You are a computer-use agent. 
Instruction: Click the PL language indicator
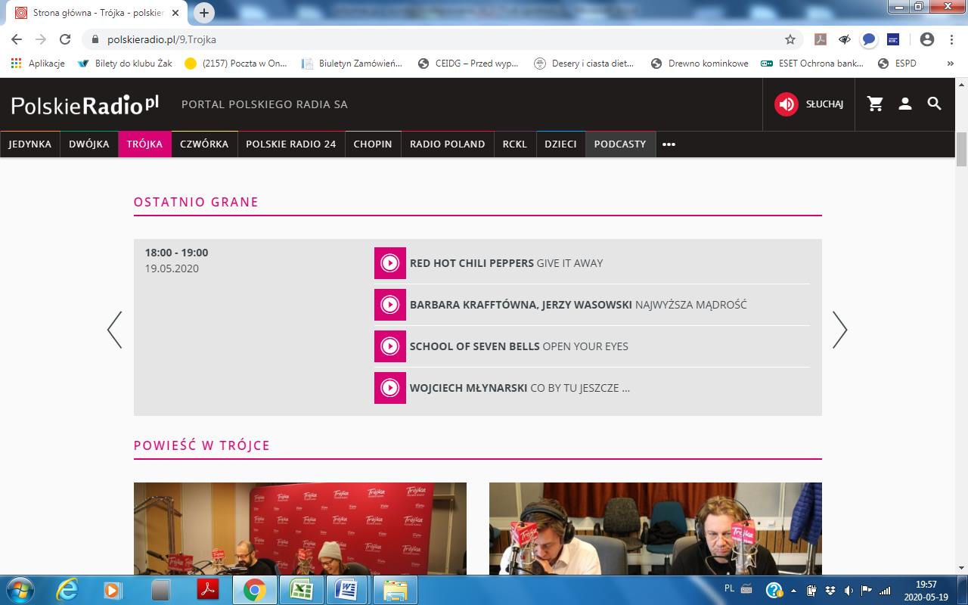click(x=729, y=588)
